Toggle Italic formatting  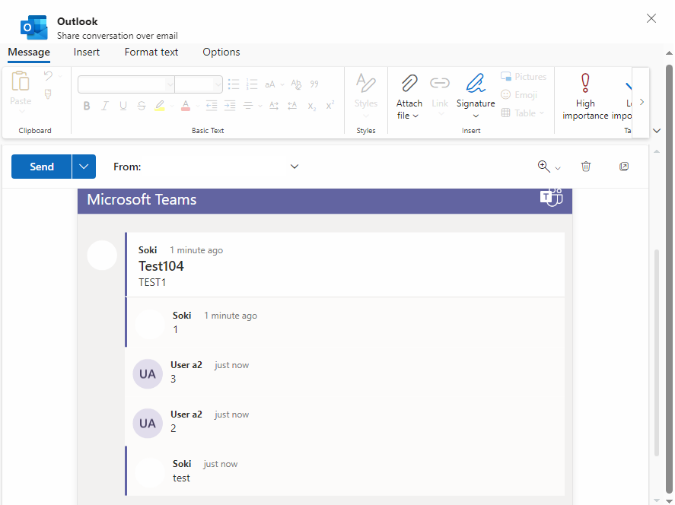point(104,106)
